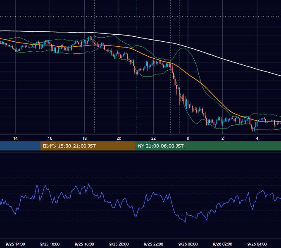Click the 9/26 02:00 date label
The width and height of the screenshot is (281, 248).
click(x=222, y=244)
